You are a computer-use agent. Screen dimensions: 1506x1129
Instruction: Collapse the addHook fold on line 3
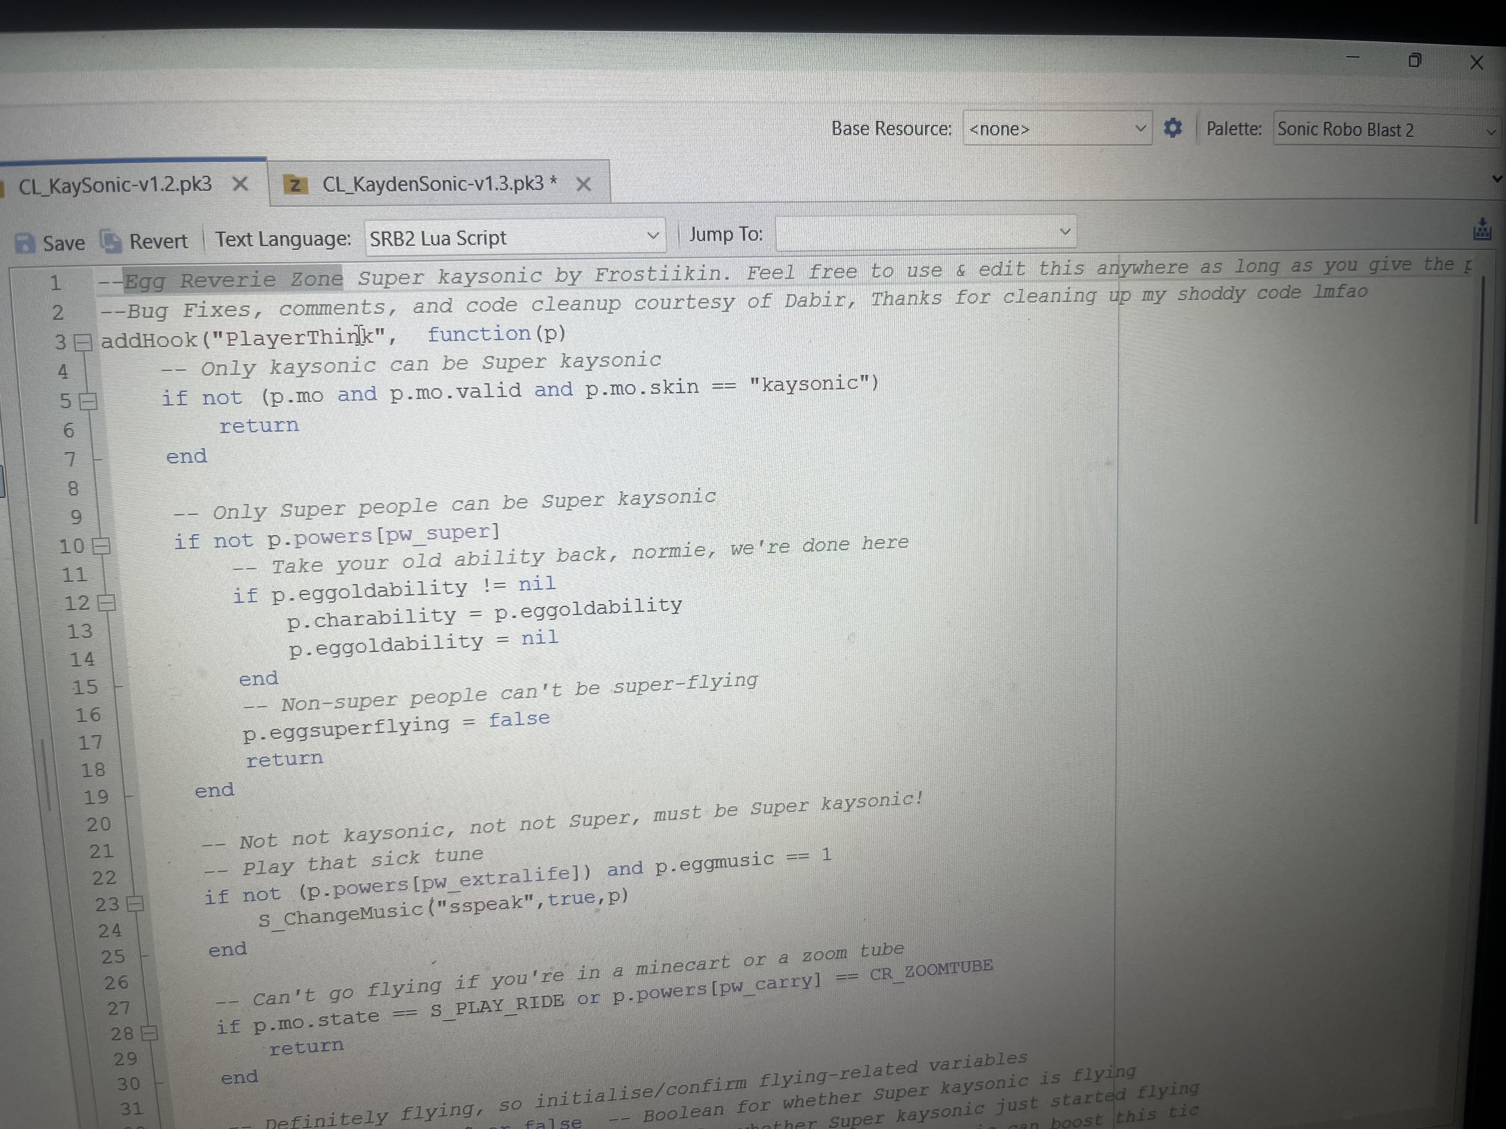pos(83,342)
